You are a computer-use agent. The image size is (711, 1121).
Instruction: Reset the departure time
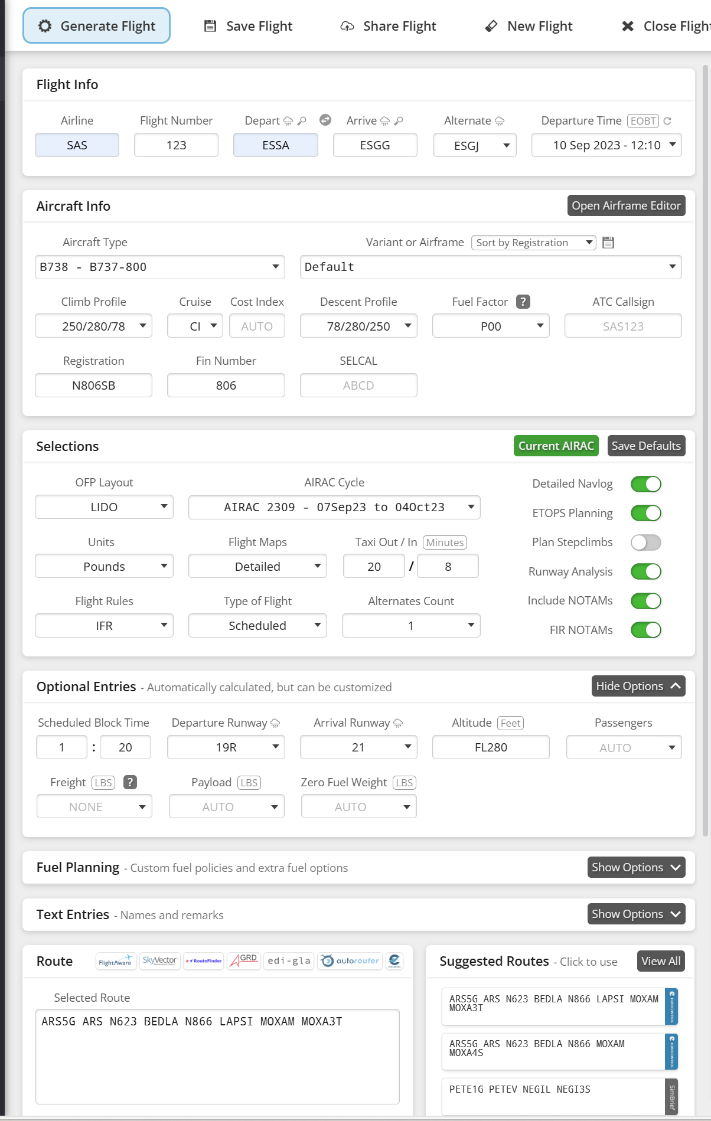point(667,121)
